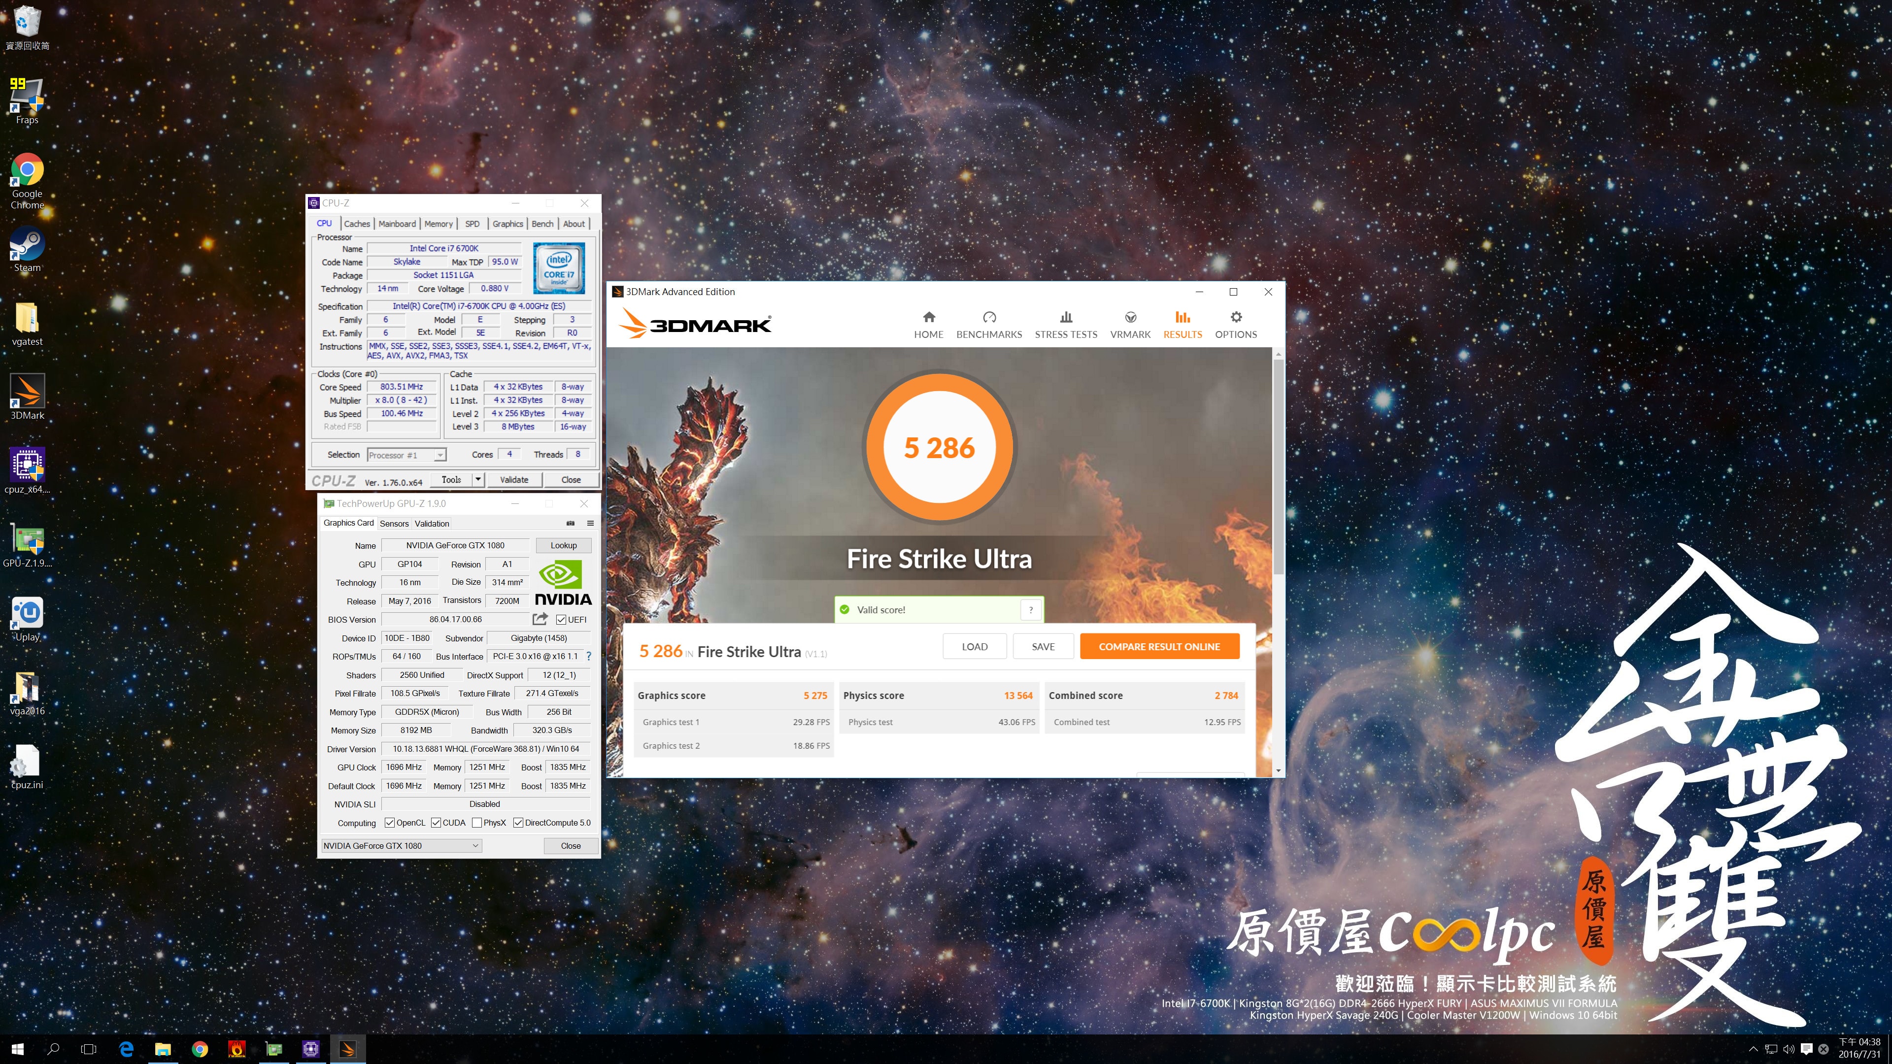Go to 3DMark HOME section
1892x1064 pixels.
(928, 325)
